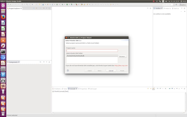
Task: Minimize the Outline panel
Action: (182, 8)
